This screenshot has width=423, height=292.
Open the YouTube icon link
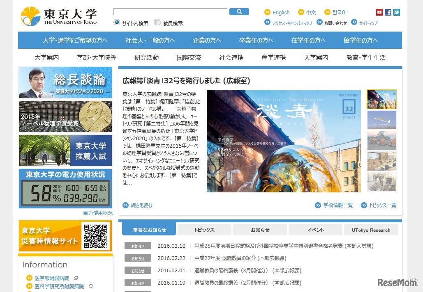click(x=379, y=12)
